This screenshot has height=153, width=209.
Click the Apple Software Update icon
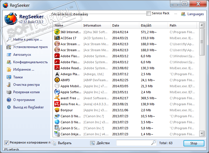pos(57,92)
